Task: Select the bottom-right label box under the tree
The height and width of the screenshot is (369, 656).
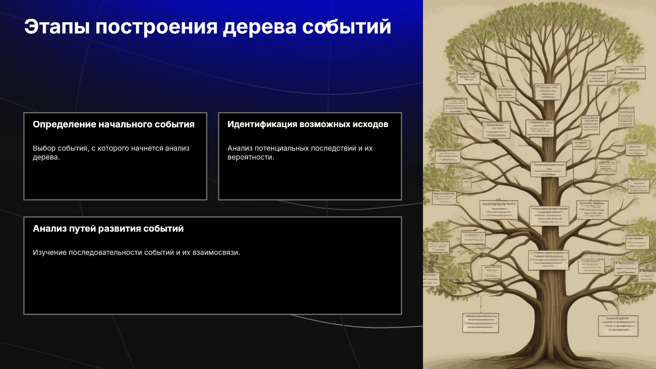Action: click(618, 326)
